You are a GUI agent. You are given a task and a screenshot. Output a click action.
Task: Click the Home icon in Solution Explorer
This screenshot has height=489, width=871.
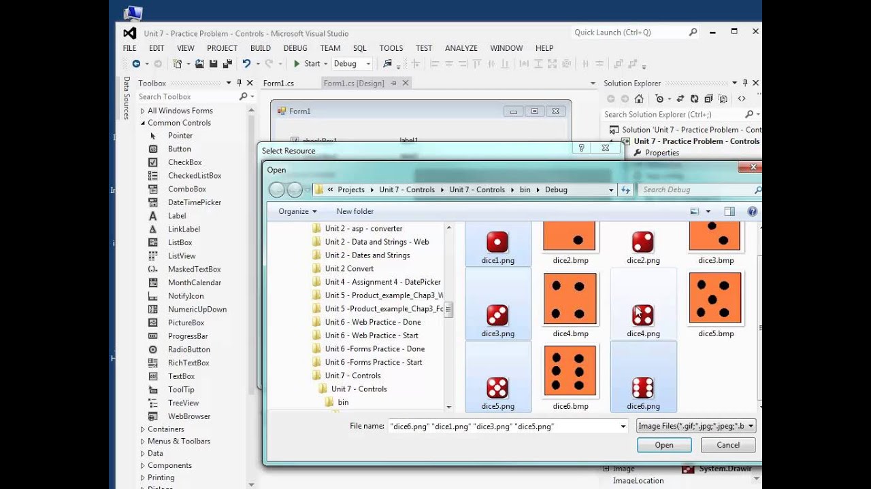coord(638,98)
